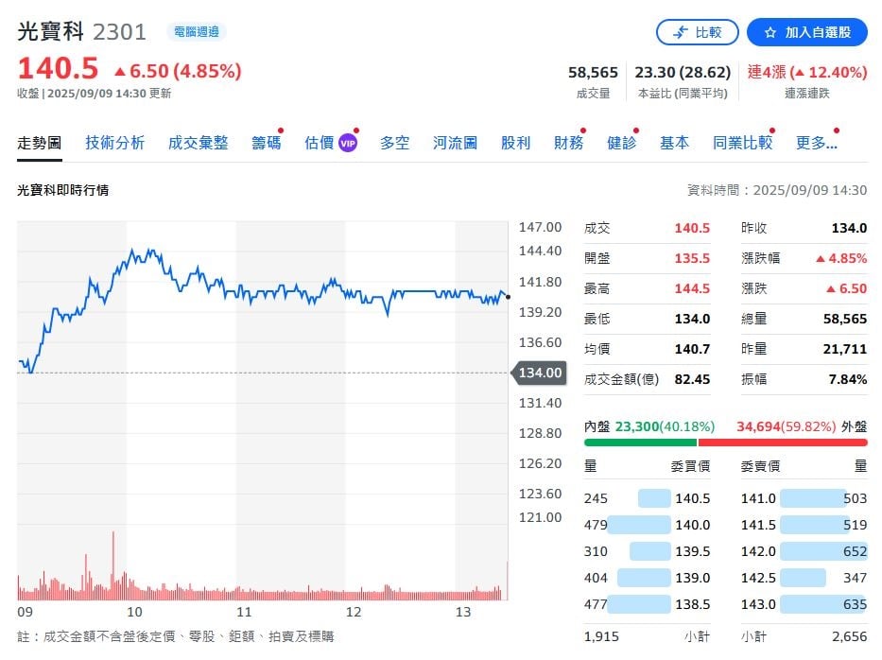Switch to the 技術分析 tab
The image size is (882, 660).
(x=114, y=142)
